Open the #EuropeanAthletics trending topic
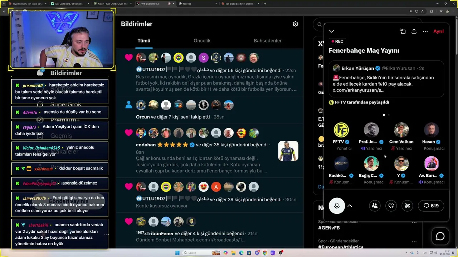 pos(341,247)
